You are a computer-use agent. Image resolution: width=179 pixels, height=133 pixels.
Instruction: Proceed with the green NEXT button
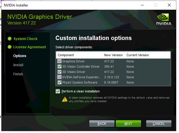point(128,124)
